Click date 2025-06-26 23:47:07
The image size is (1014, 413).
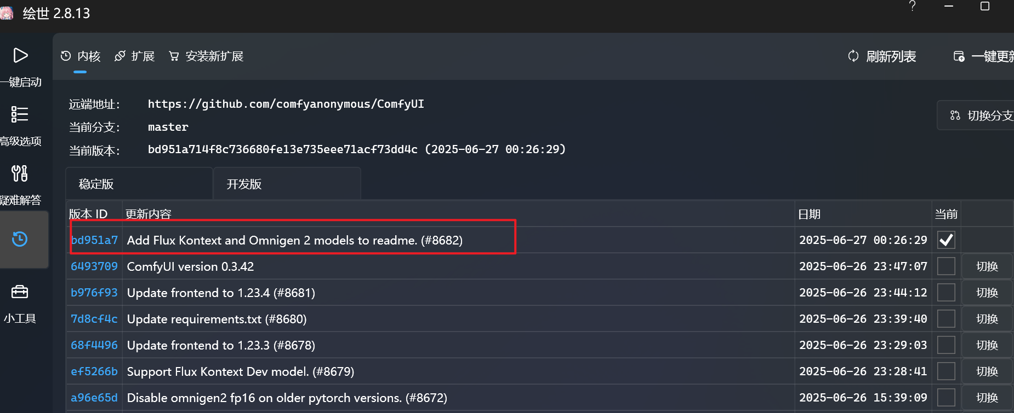(x=863, y=266)
